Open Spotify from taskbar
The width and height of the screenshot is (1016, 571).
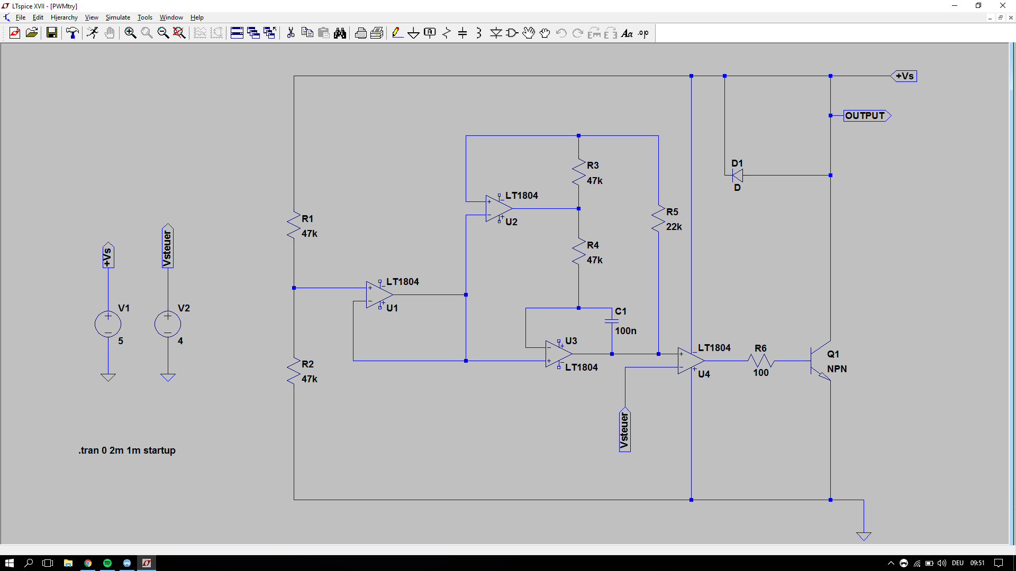[x=107, y=563]
